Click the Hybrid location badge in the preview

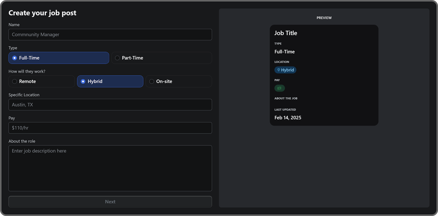tap(285, 70)
